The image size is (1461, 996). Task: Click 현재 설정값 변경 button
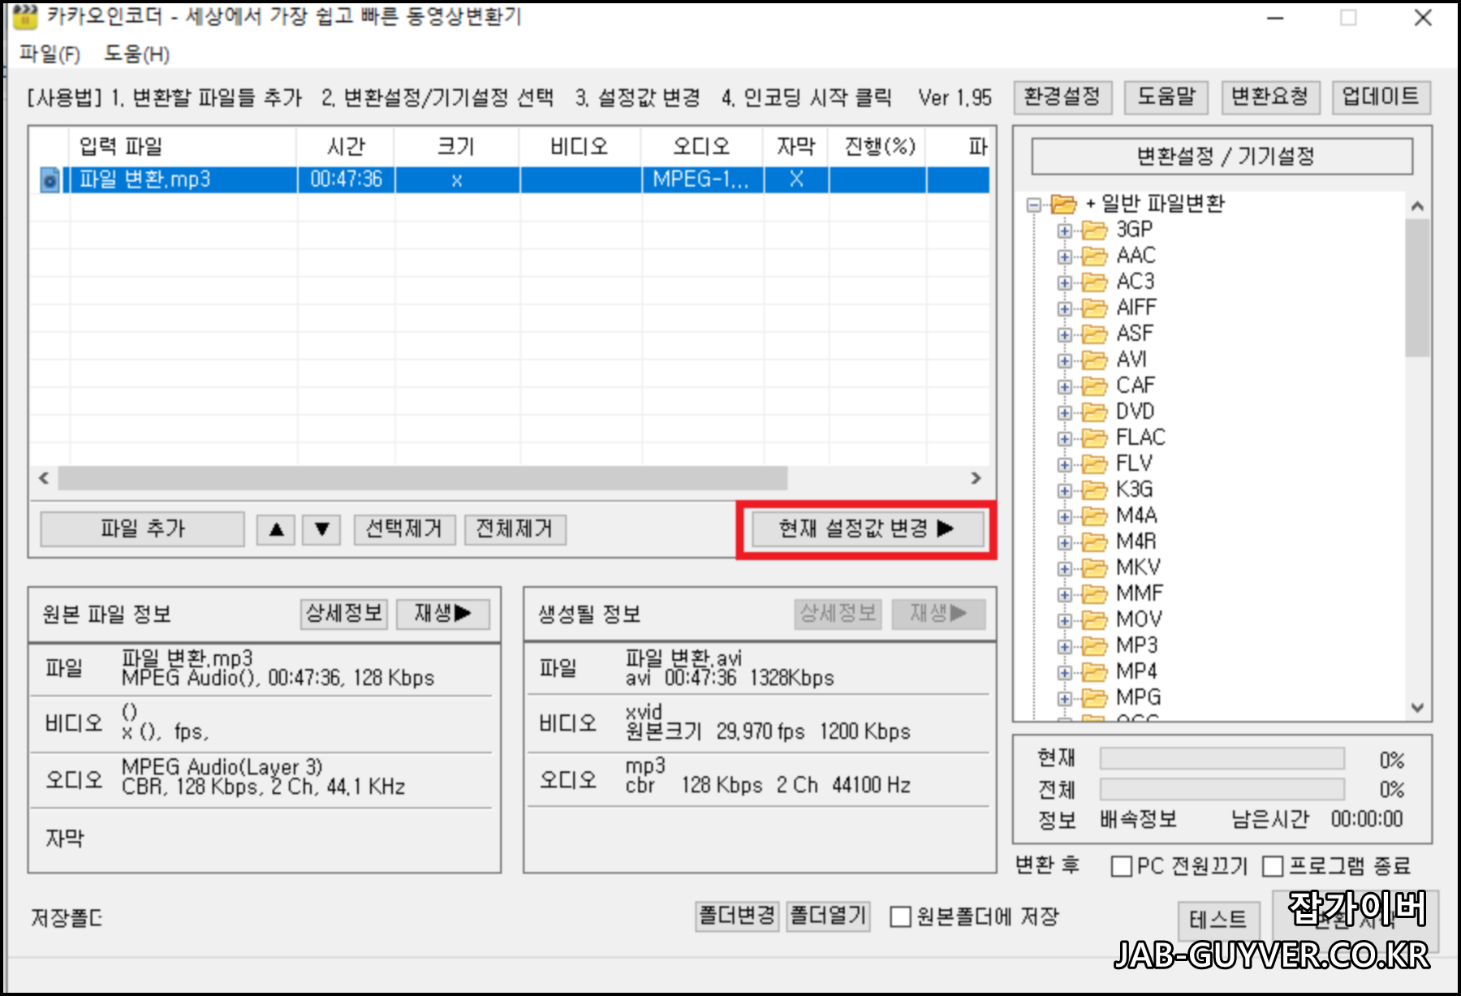(867, 529)
